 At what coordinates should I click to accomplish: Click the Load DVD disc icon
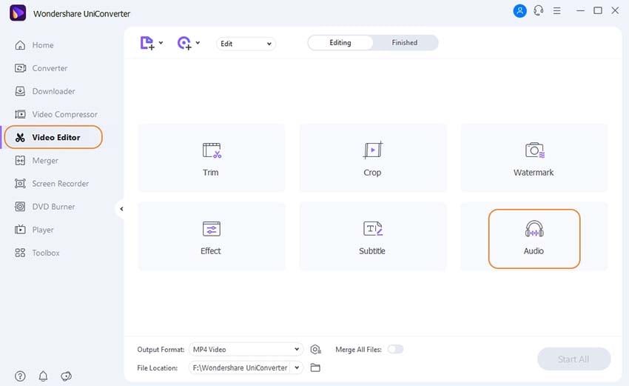[x=184, y=43]
